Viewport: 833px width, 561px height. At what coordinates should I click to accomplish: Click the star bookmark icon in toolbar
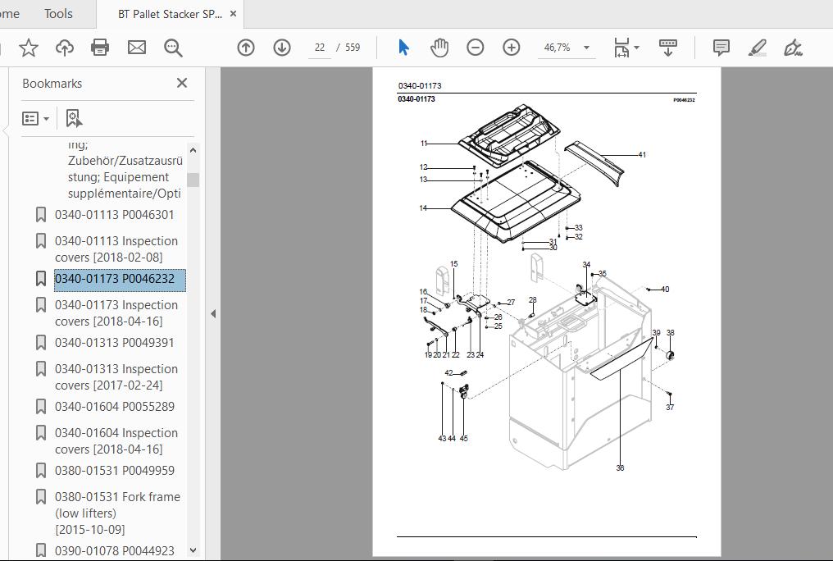tap(28, 48)
